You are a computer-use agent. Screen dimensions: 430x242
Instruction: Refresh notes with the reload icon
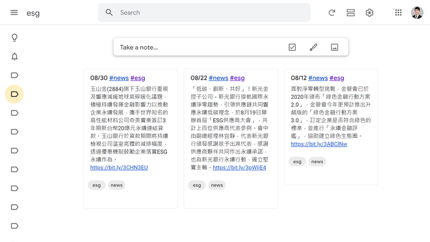click(332, 13)
